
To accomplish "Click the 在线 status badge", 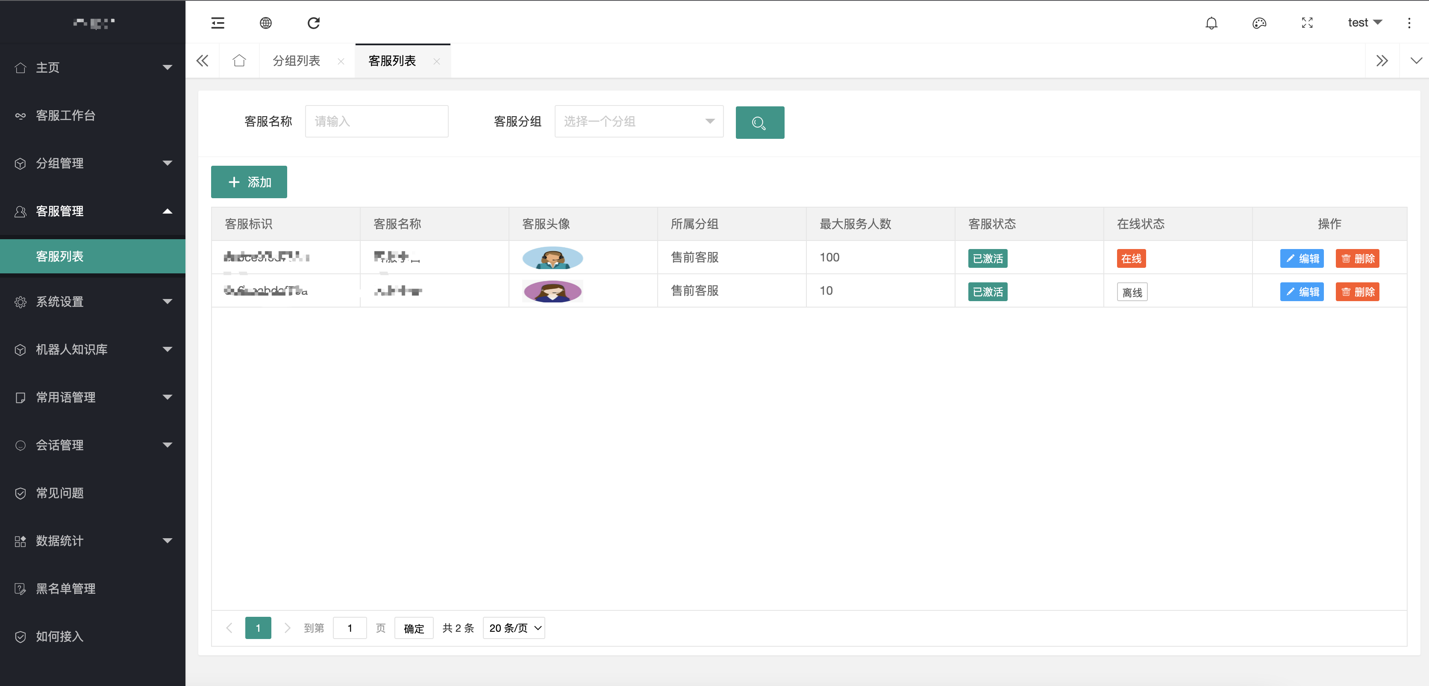I will 1131,258.
